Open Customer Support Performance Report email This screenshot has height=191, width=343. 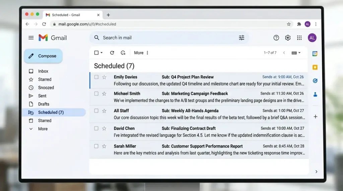[199, 150]
